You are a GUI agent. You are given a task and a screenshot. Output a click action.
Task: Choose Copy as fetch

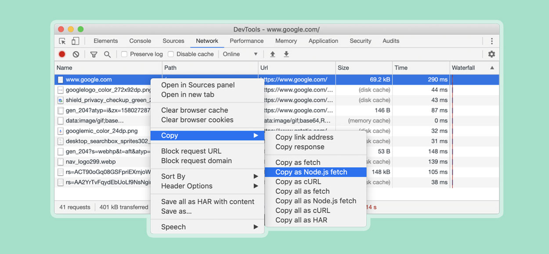pos(298,162)
